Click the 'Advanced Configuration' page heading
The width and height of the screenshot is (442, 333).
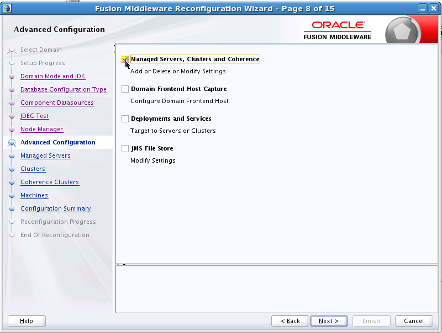click(59, 30)
